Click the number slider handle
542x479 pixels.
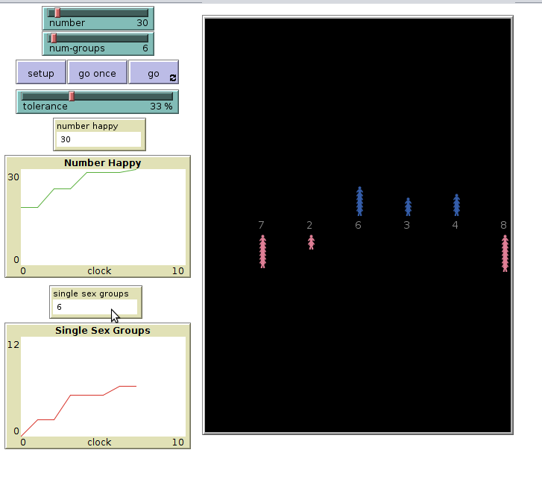click(x=57, y=13)
